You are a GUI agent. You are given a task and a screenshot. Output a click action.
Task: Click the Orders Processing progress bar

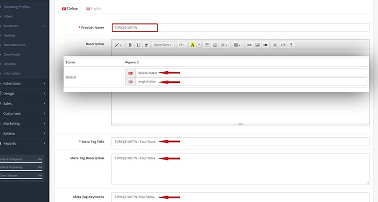(x=21, y=171)
